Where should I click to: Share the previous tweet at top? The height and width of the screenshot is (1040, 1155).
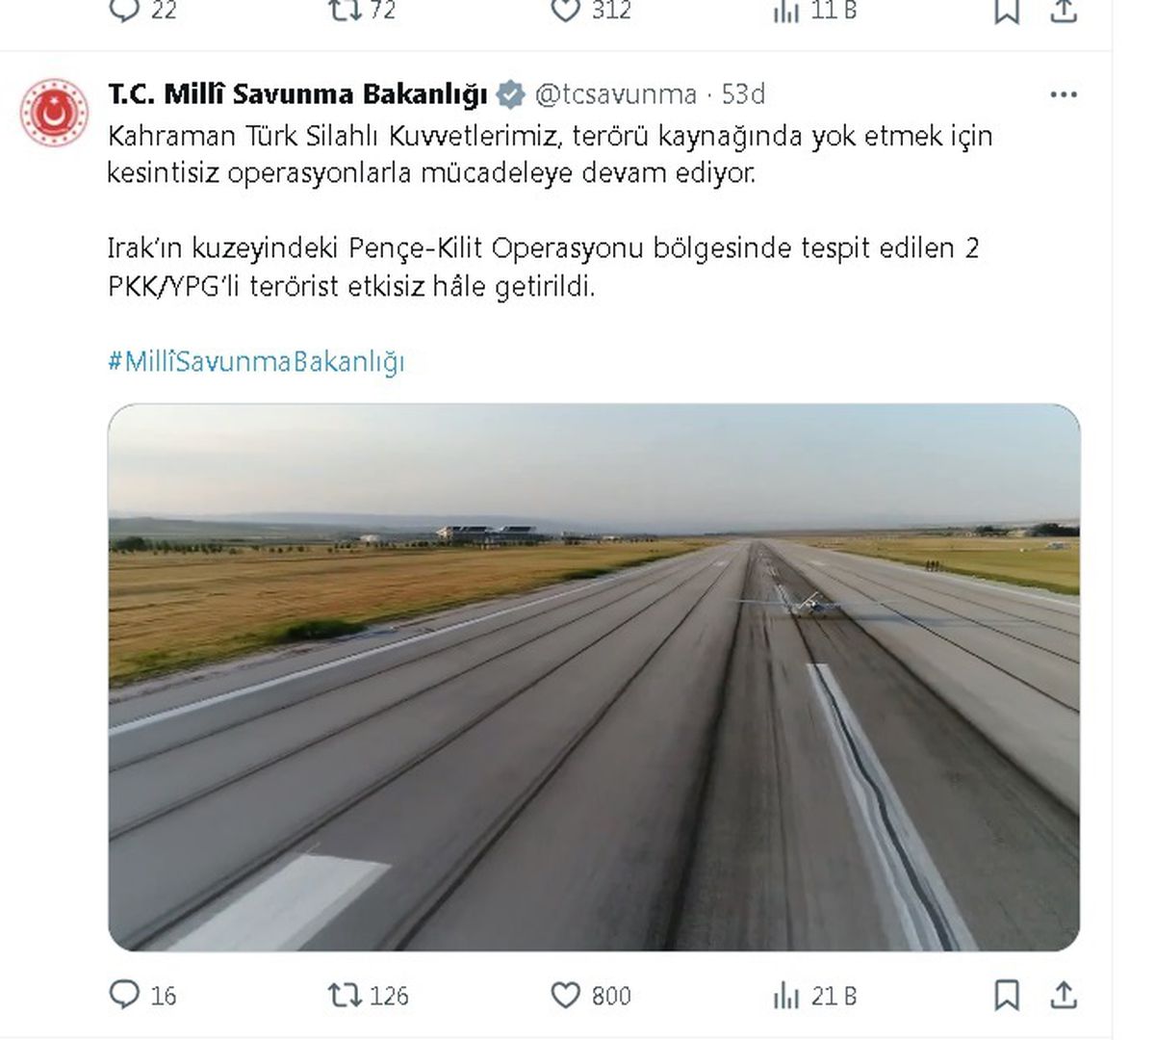(x=1064, y=10)
